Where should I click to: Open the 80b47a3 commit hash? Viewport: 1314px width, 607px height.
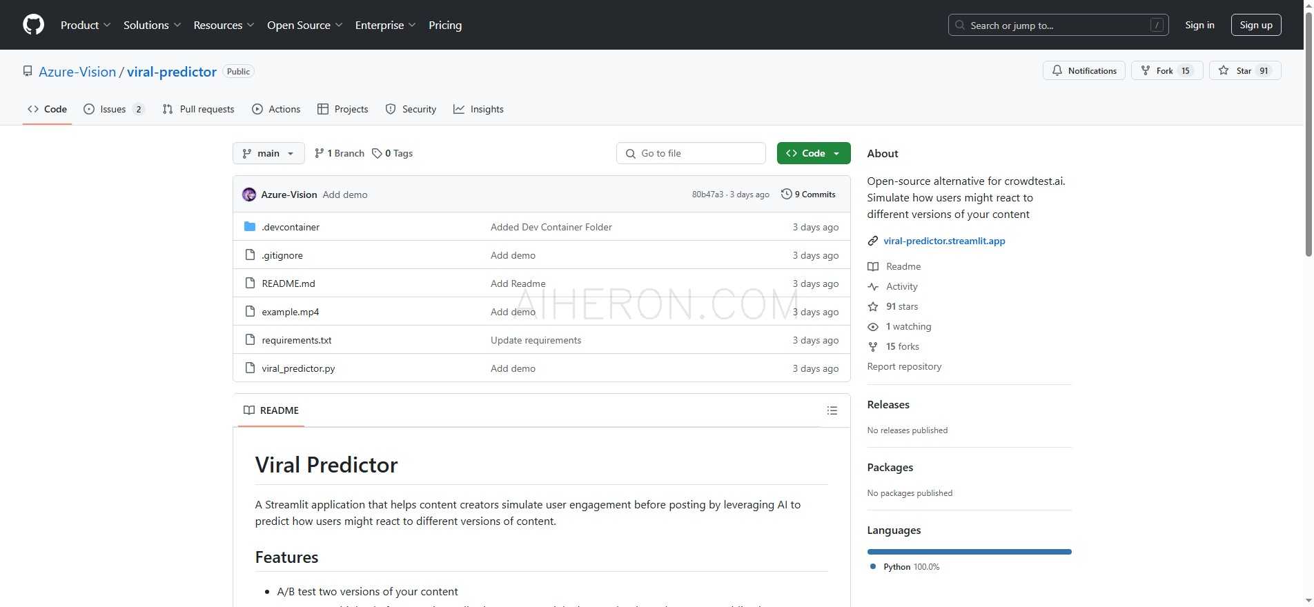[x=707, y=195]
